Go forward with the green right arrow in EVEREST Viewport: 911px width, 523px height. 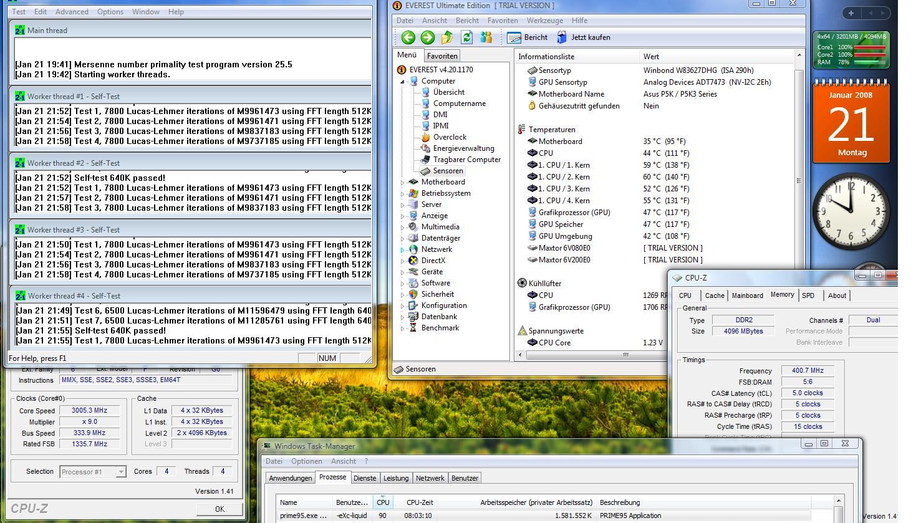click(x=427, y=37)
